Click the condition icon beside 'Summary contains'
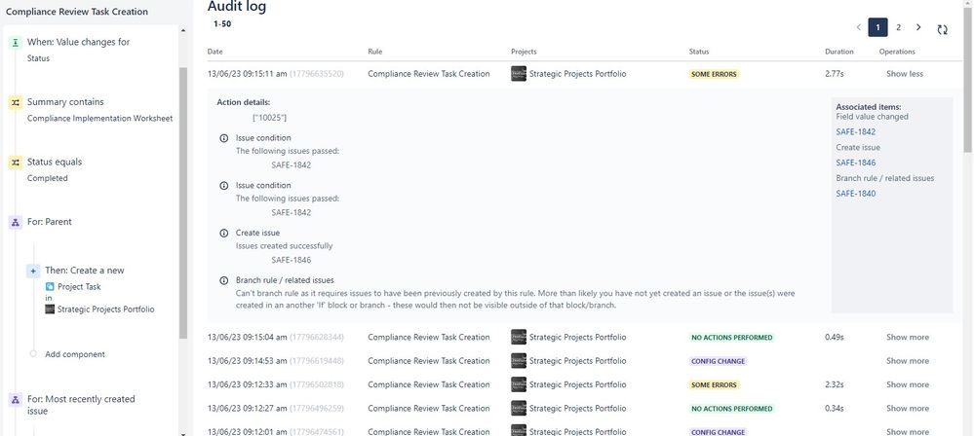 pos(15,102)
